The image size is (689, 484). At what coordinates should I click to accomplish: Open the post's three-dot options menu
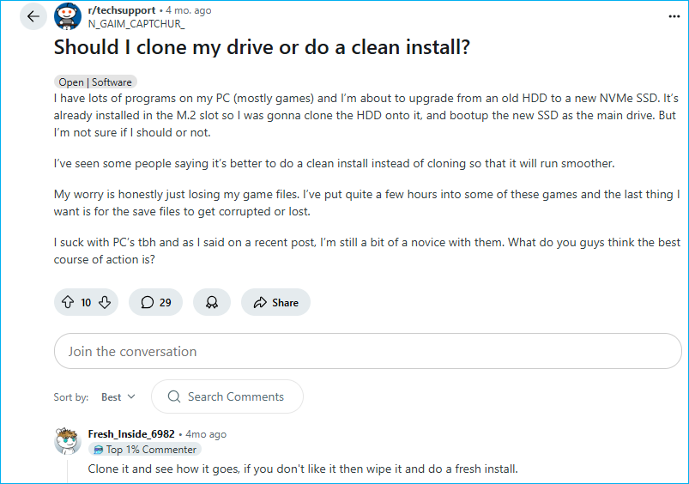tap(674, 16)
